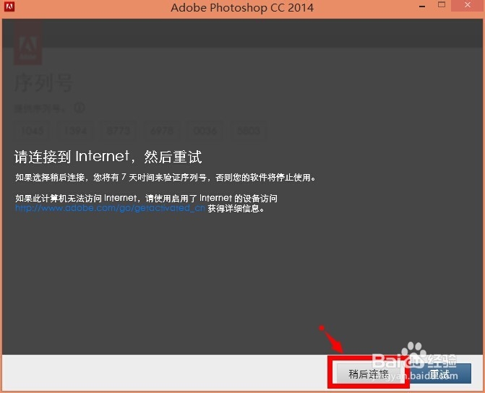Close the Adobe Photoshop CC 2014 window

[468, 5]
